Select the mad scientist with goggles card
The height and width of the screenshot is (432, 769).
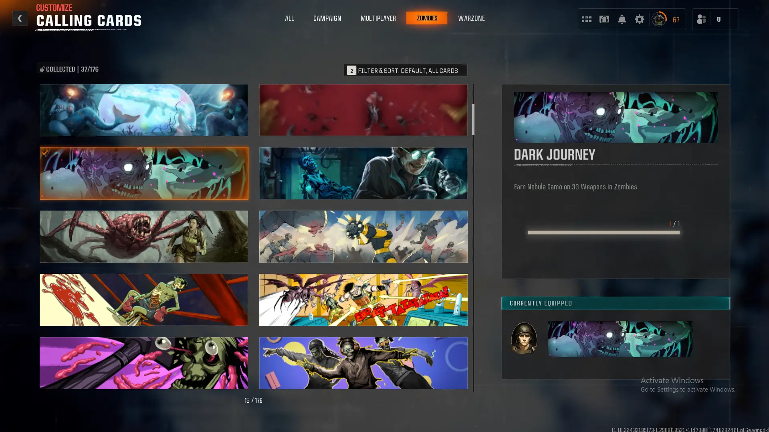click(363, 173)
